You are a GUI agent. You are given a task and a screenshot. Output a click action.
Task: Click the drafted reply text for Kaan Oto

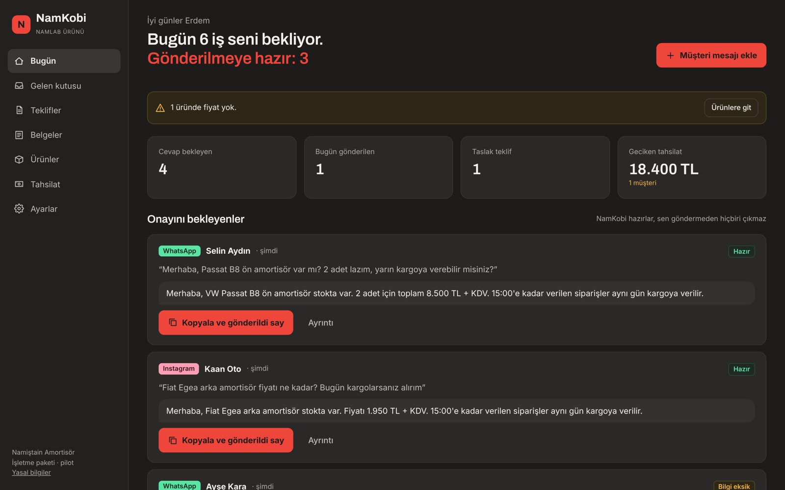[x=456, y=411]
